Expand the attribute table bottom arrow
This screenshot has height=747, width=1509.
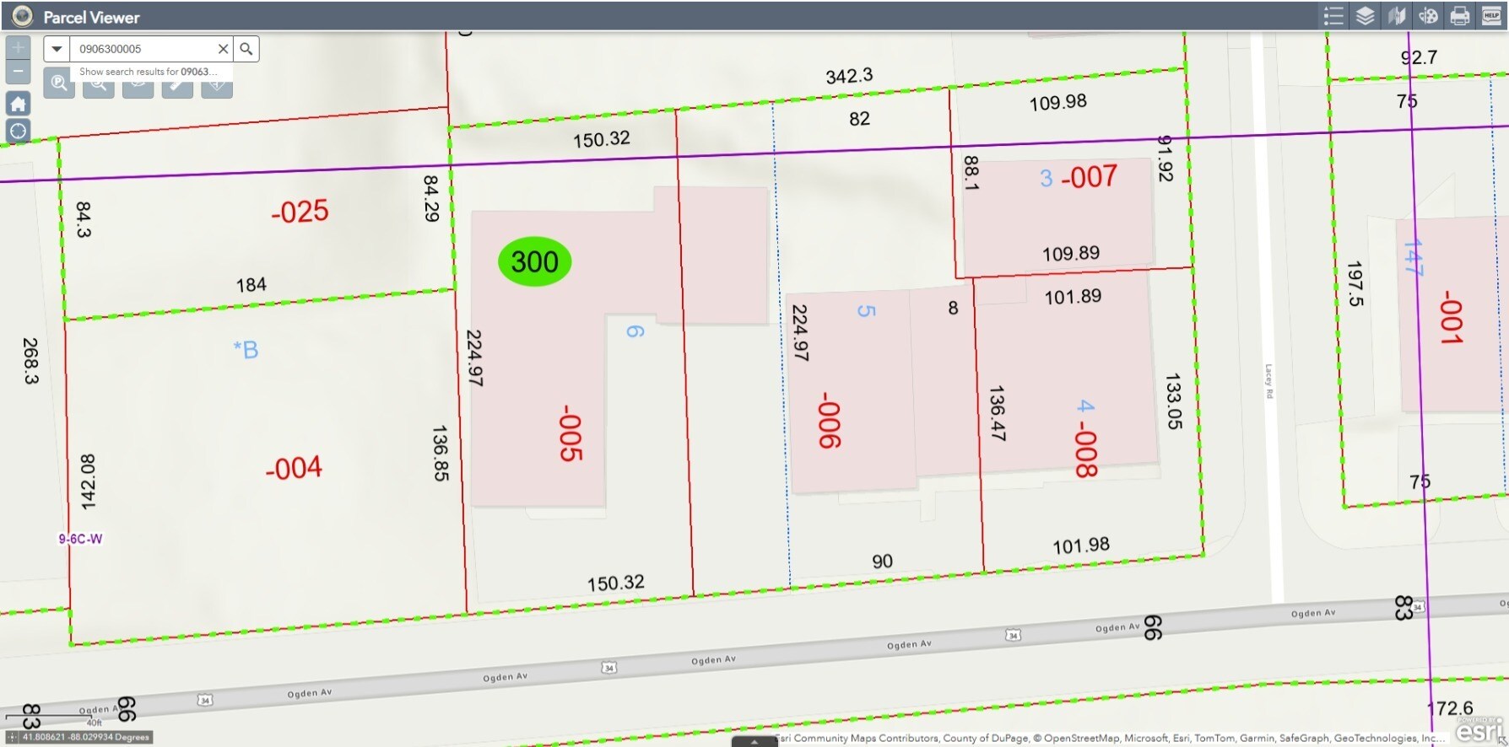coord(754,742)
